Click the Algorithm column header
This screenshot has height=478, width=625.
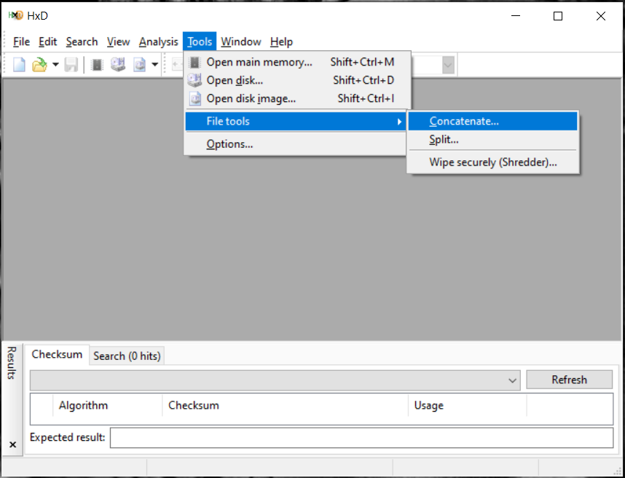pos(107,405)
